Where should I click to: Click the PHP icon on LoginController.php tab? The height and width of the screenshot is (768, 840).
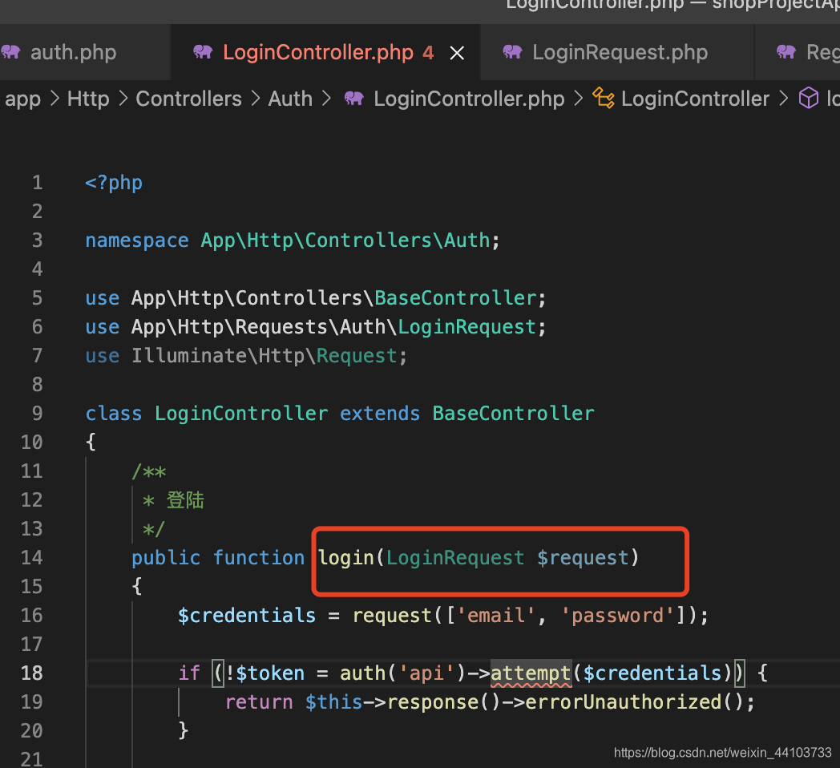[x=203, y=52]
